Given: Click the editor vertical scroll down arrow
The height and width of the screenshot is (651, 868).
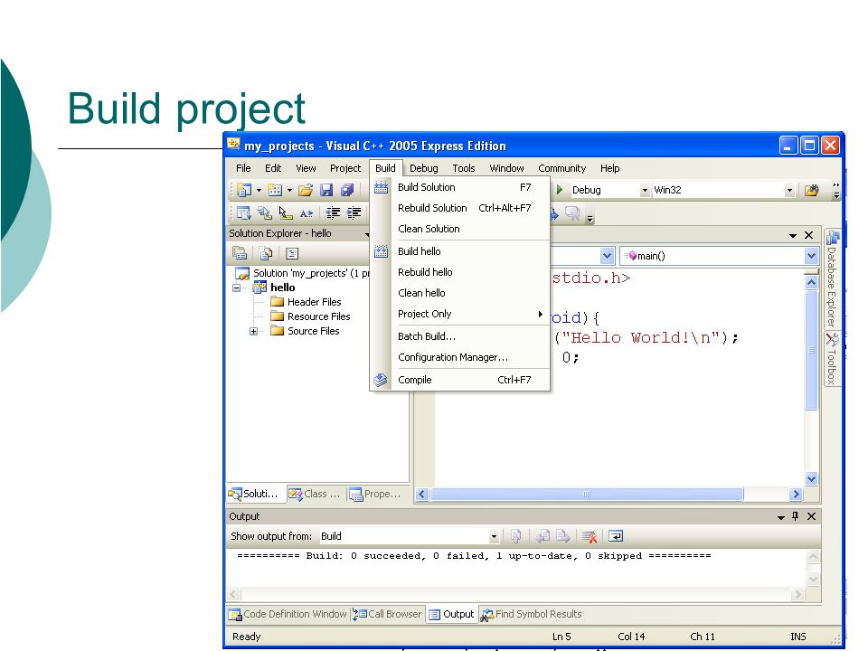Looking at the screenshot, I should (x=811, y=479).
